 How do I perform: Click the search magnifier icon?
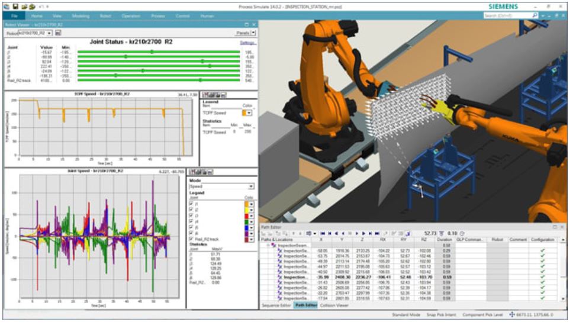[535, 15]
